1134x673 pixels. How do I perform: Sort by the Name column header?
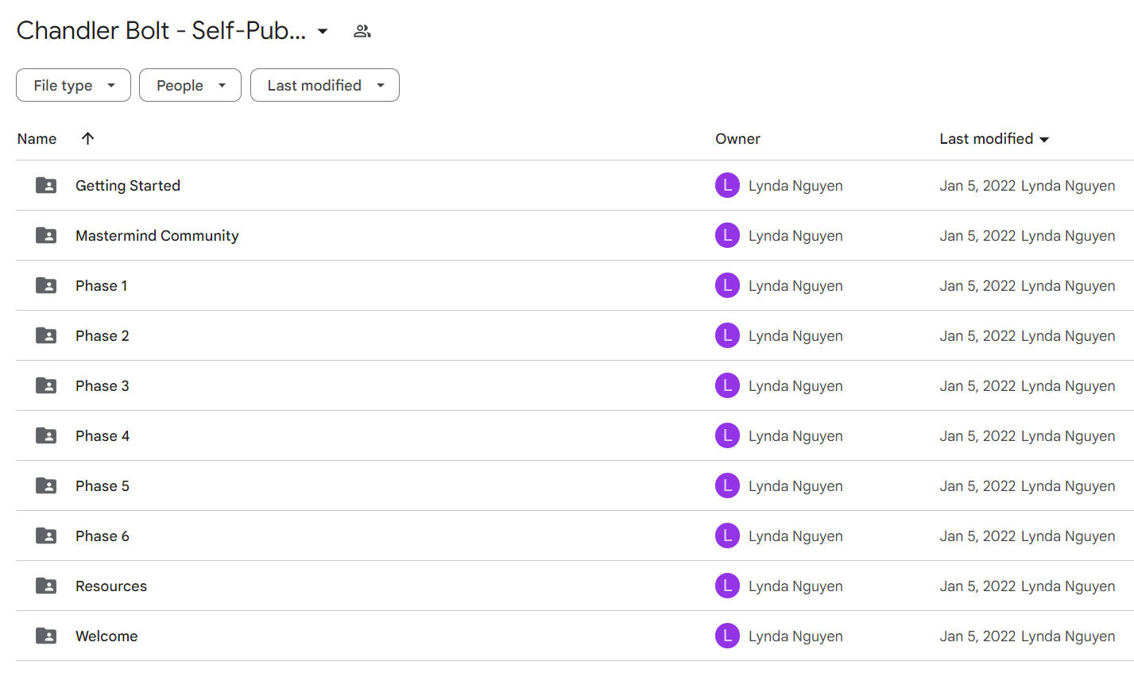[x=37, y=139]
